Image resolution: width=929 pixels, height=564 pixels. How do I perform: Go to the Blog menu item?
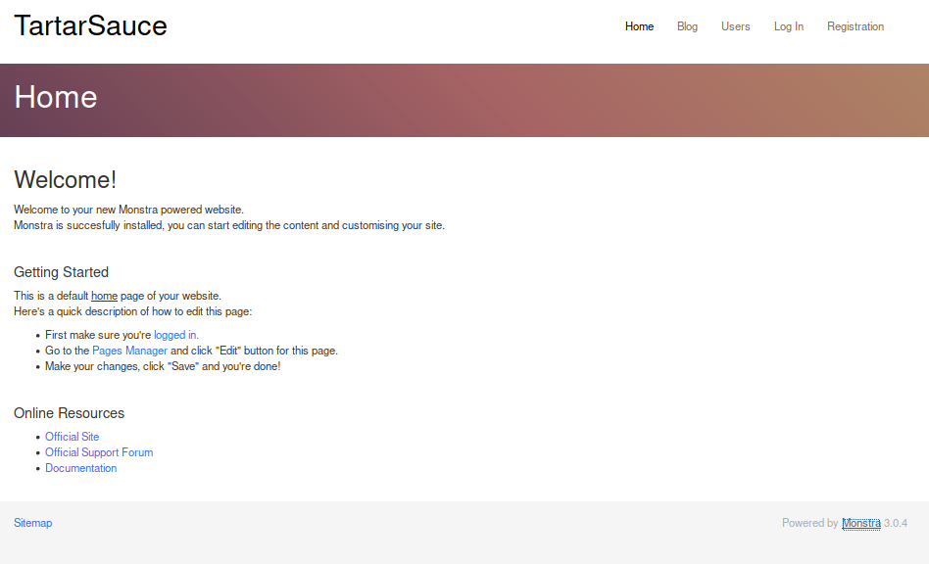pos(687,26)
